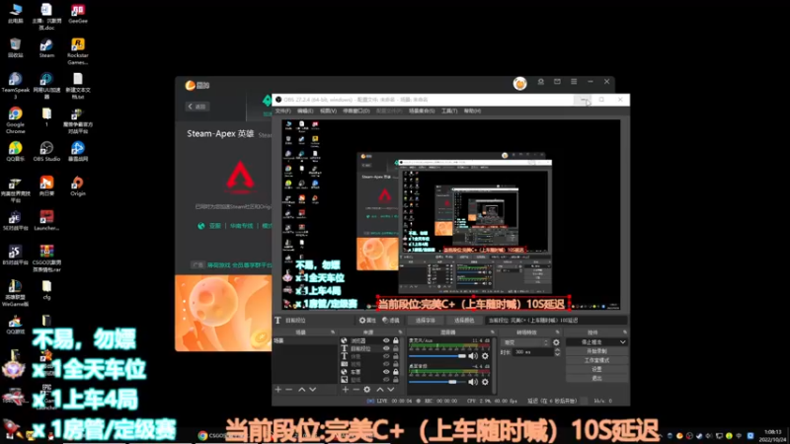Adjust 麦克风/Aux volume slider
The image size is (790, 444).
click(437, 356)
